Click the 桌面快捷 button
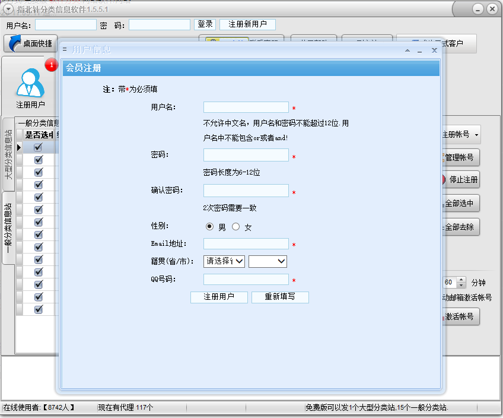Screen dimensions: 503x418 point(30,43)
